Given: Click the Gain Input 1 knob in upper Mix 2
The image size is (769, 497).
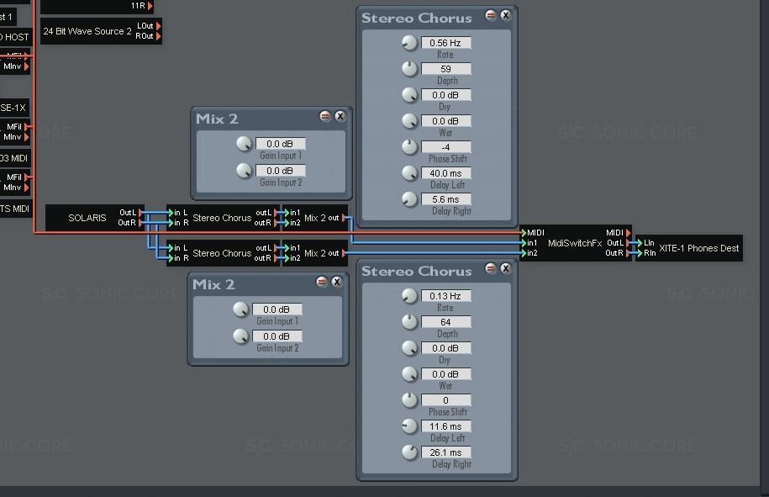Looking at the screenshot, I should click(244, 144).
